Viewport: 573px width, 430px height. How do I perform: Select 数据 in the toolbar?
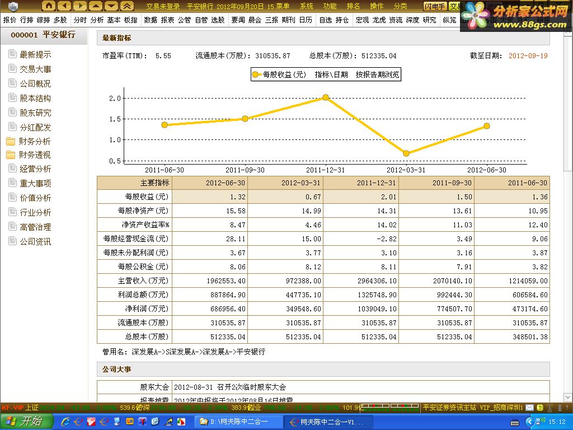click(x=151, y=20)
